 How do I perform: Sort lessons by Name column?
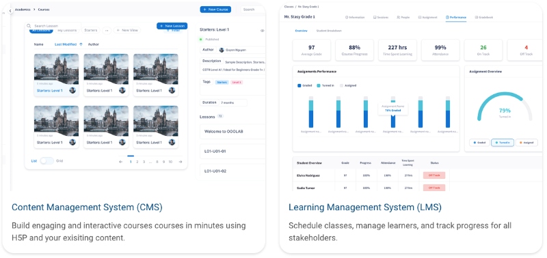point(39,44)
